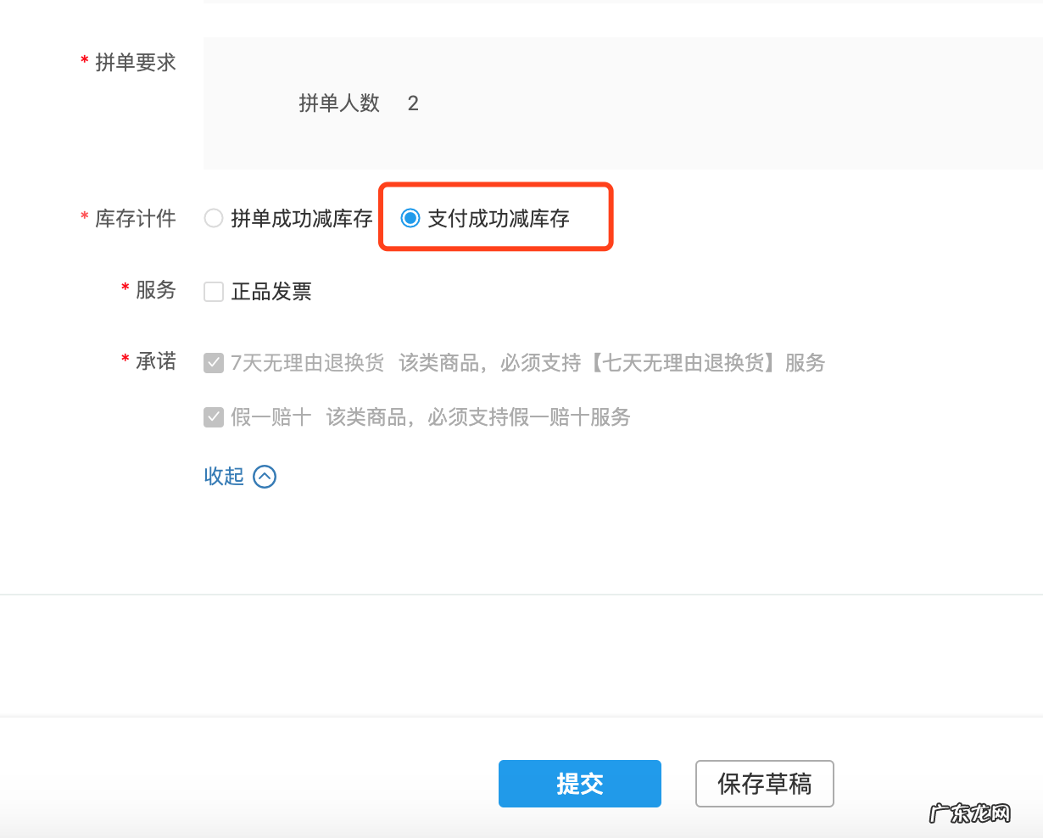Submit the form with 提交 button
This screenshot has width=1043, height=838.
tap(579, 783)
